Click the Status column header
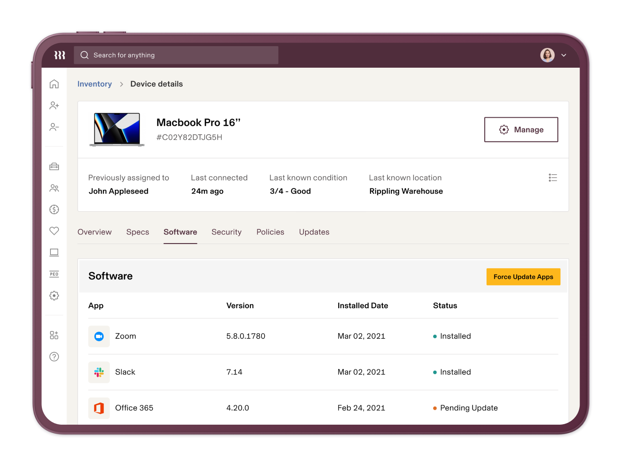This screenshot has height=457, width=624. (445, 306)
